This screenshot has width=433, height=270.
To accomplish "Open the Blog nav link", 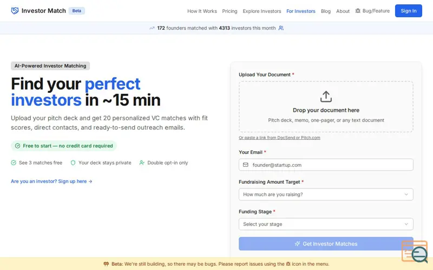I will (x=326, y=11).
